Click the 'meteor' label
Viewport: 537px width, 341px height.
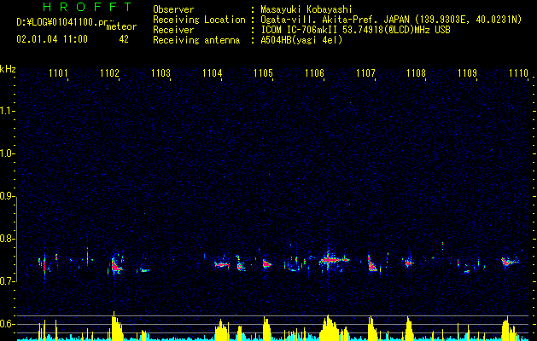click(121, 26)
